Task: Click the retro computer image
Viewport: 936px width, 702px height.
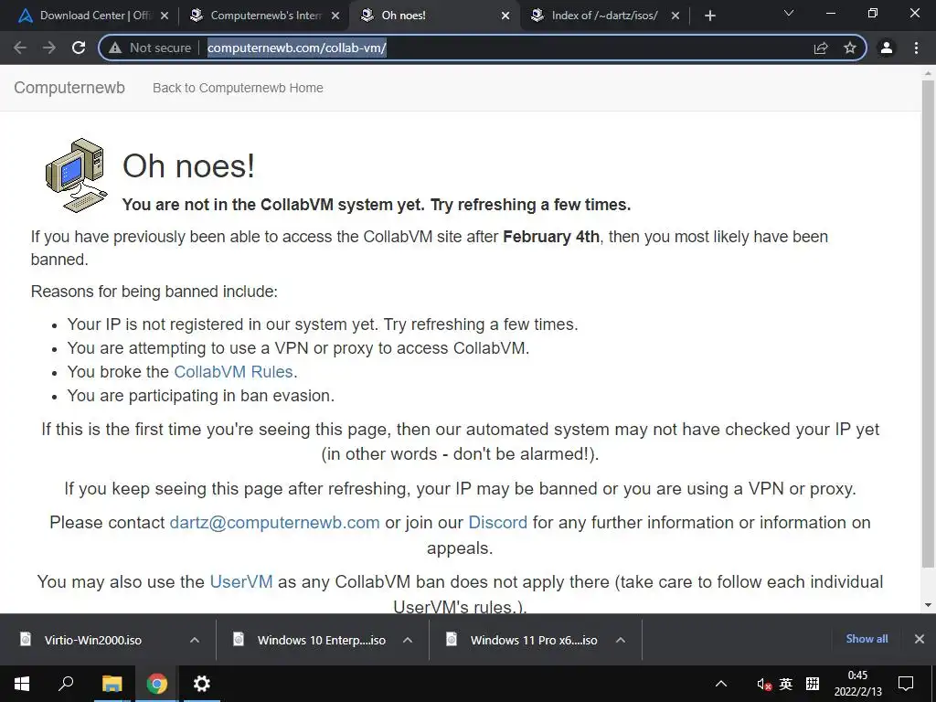Action: [77, 175]
